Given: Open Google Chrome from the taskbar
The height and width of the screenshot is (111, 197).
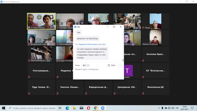Looking at the screenshot, I should tap(95, 108).
